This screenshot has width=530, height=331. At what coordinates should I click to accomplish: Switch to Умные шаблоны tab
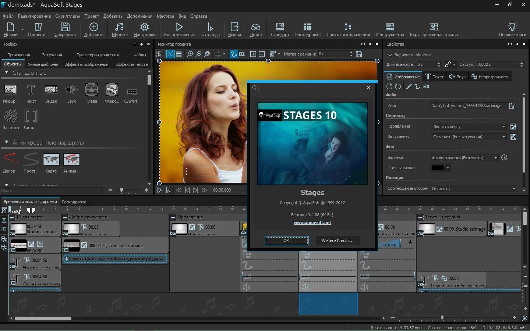coord(43,64)
